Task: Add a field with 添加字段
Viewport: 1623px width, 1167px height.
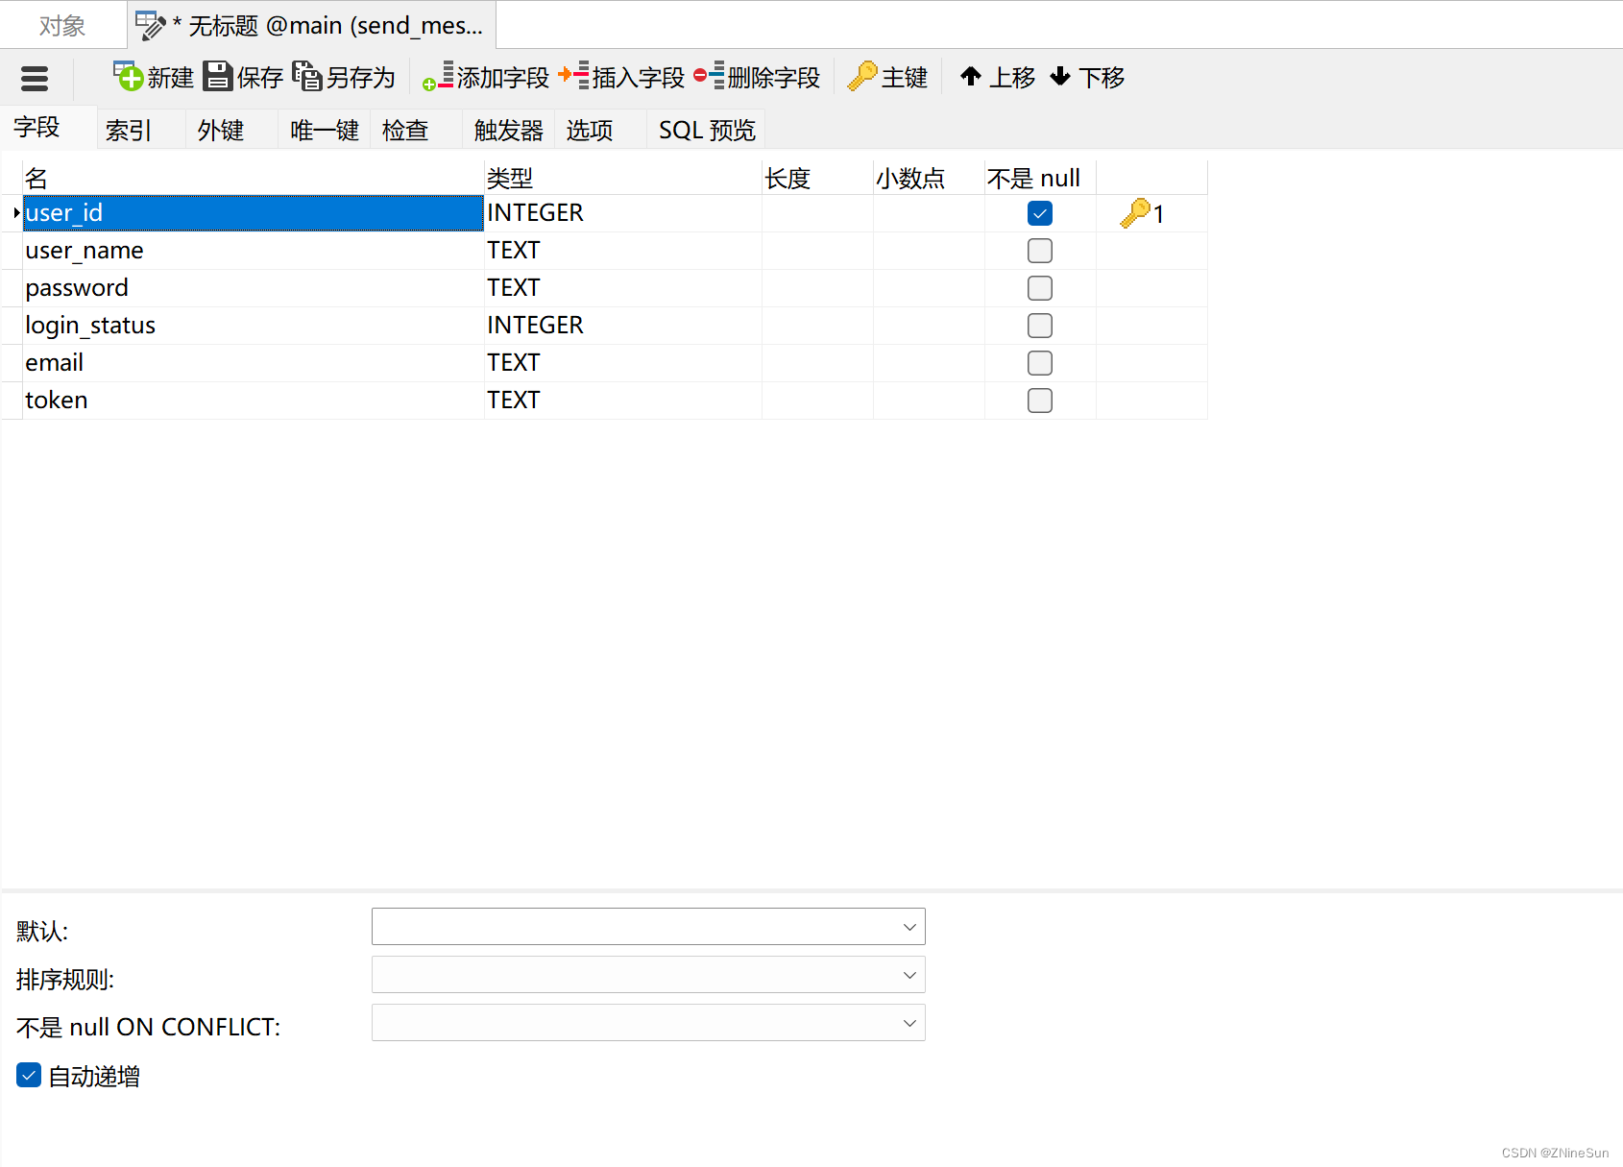Action: click(486, 77)
